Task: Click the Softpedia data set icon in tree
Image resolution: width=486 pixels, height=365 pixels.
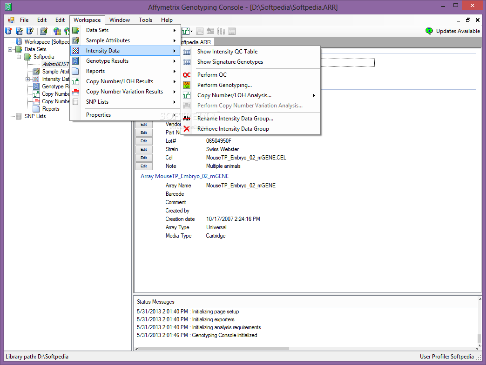Action: point(27,57)
